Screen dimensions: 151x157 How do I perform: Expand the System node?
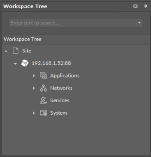click(x=34, y=113)
